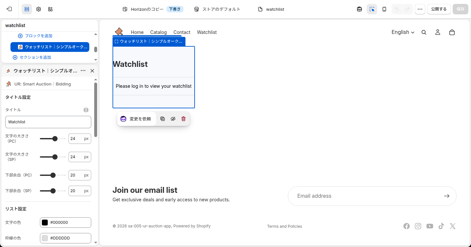471x247 pixels.
Task: Close the ウォッチリスト settings panel
Action: pyautogui.click(x=92, y=71)
